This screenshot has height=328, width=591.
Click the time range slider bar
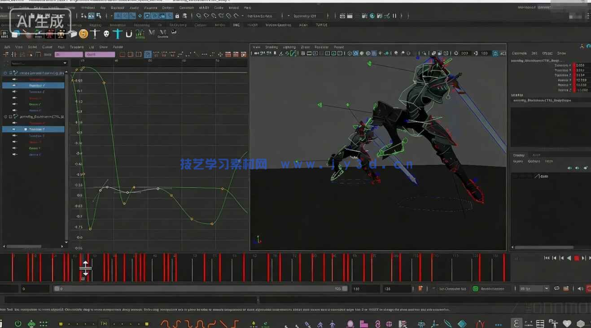tap(200, 289)
